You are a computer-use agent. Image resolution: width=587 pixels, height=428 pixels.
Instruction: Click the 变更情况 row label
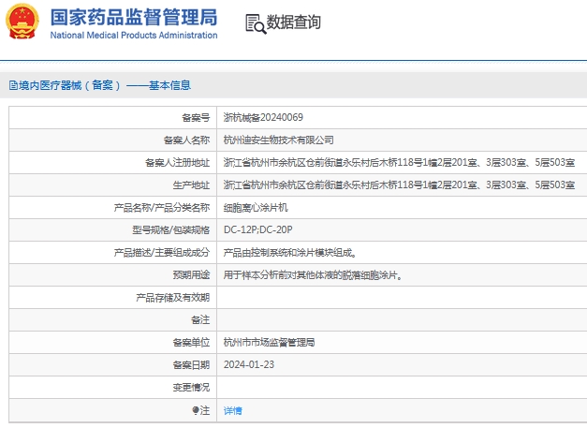(x=191, y=388)
